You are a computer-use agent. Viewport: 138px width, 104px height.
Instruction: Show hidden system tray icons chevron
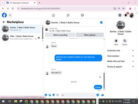tap(100, 101)
